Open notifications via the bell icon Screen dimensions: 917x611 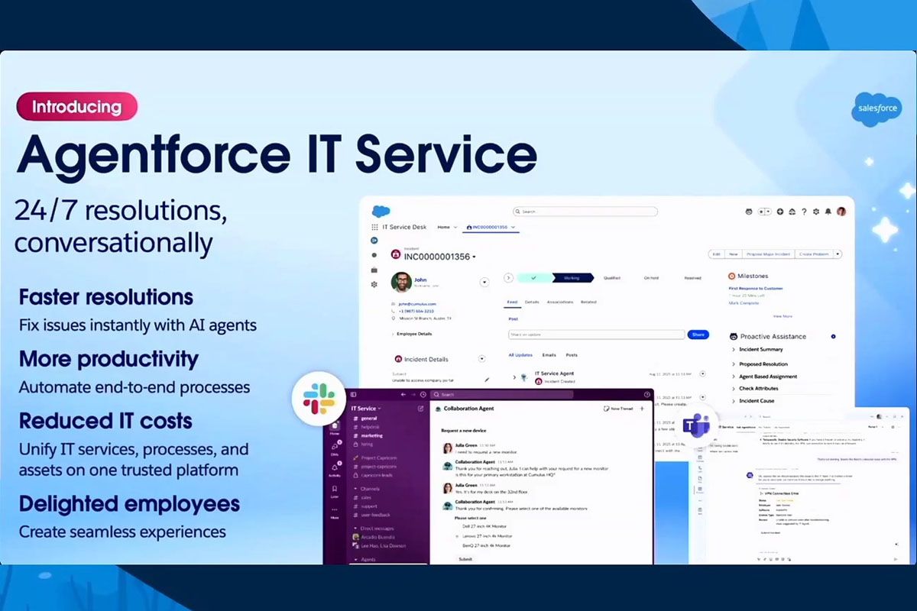828,212
